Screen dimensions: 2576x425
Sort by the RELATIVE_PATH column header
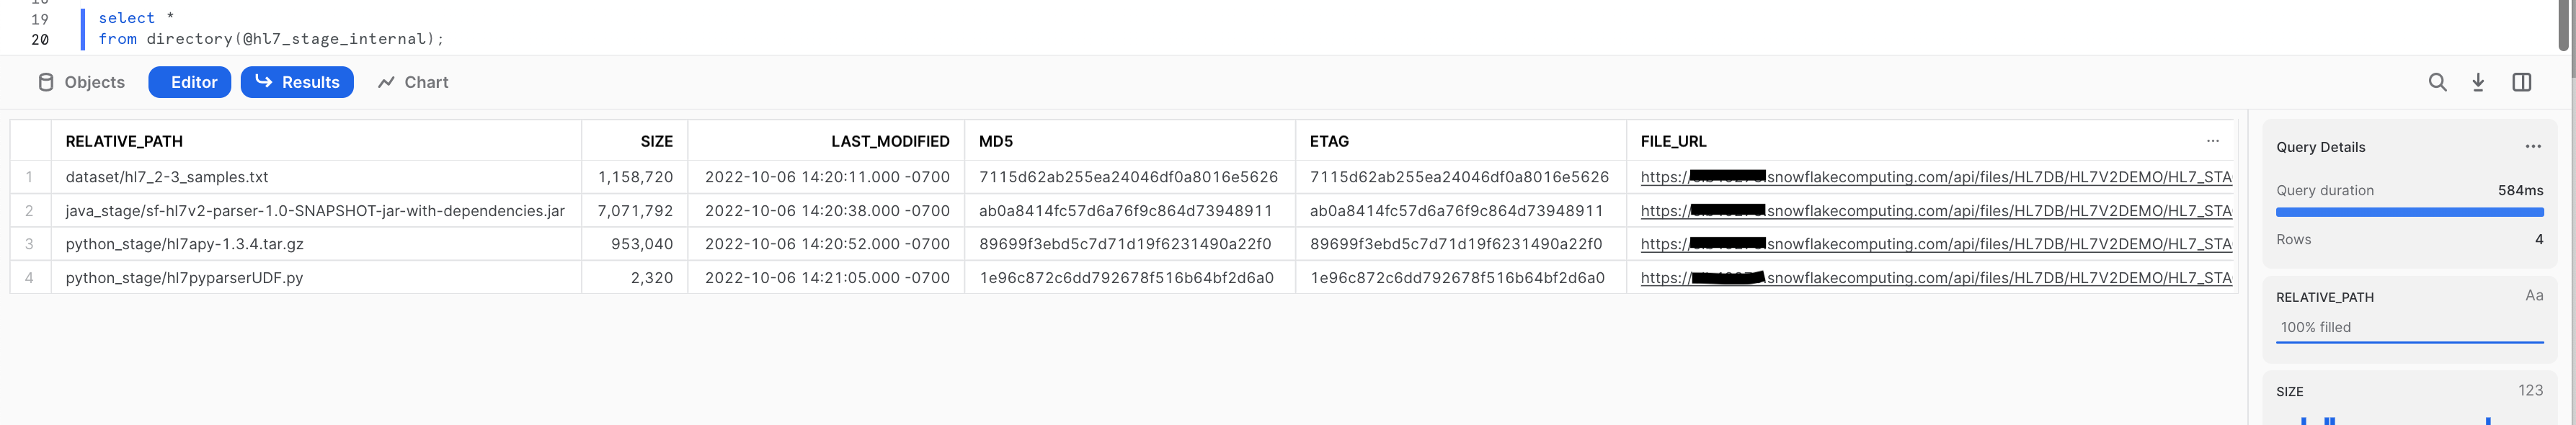click(x=124, y=142)
